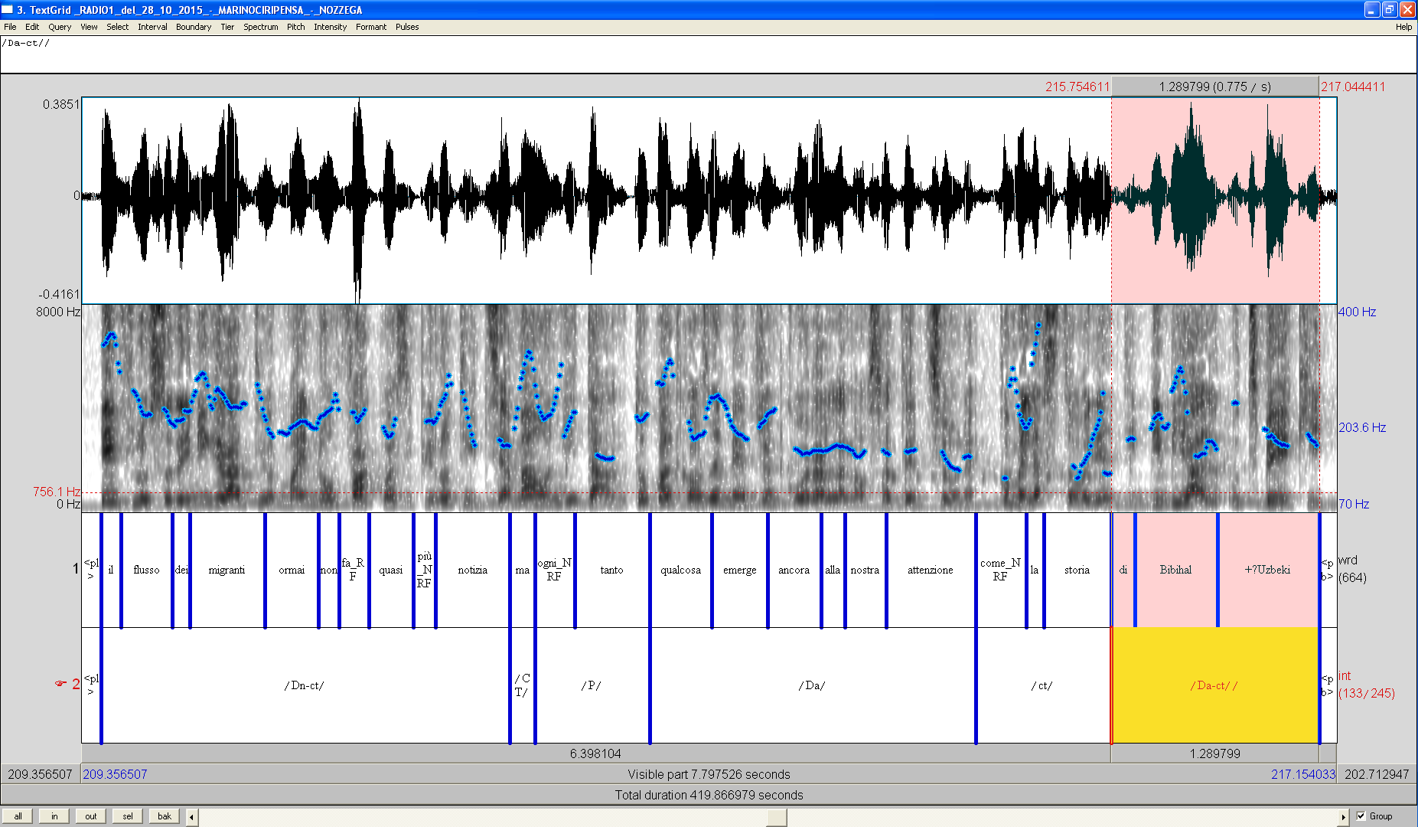Screen dimensions: 1418x827
Task: Click the scrollbar left arrow
Action: [192, 817]
